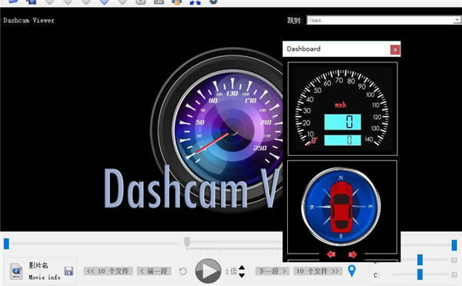462x286 pixels.
Task: Click the blue playback position slider handle
Action: coord(6,244)
